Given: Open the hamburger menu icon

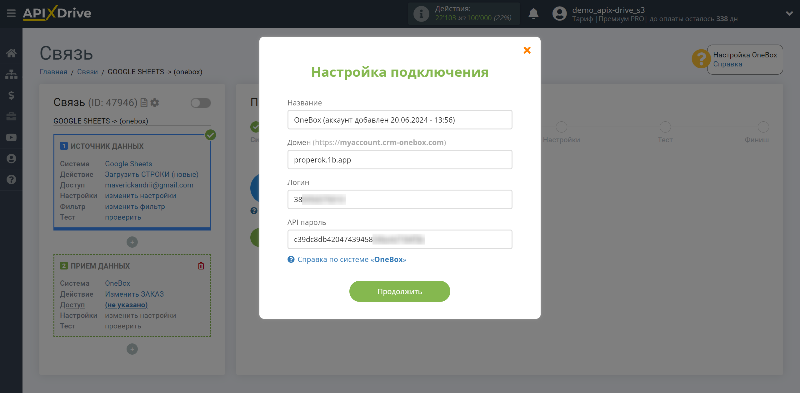Looking at the screenshot, I should click(11, 13).
